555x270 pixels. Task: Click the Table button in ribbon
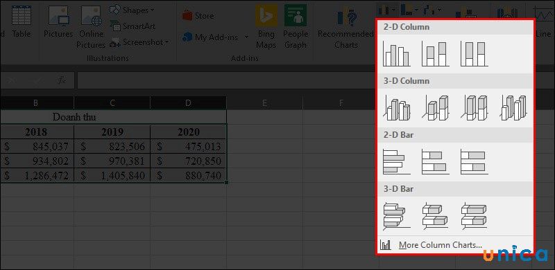click(22, 22)
